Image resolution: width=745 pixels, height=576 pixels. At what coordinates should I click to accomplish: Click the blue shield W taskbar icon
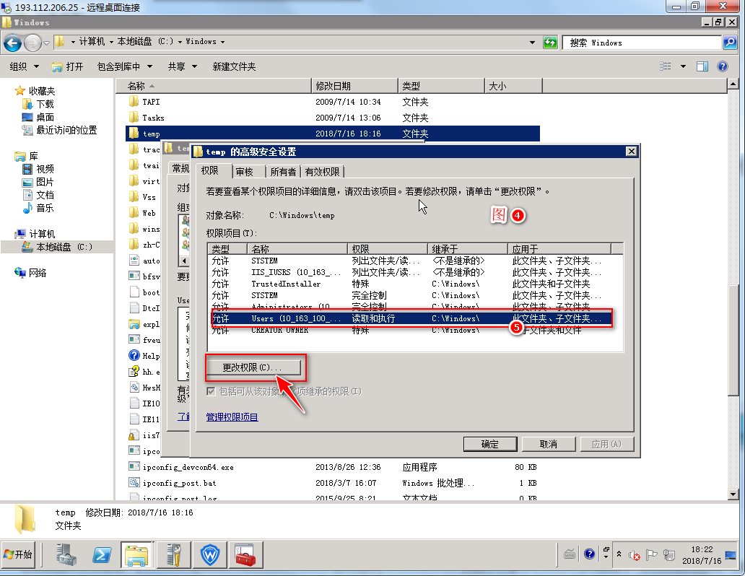tap(210, 555)
